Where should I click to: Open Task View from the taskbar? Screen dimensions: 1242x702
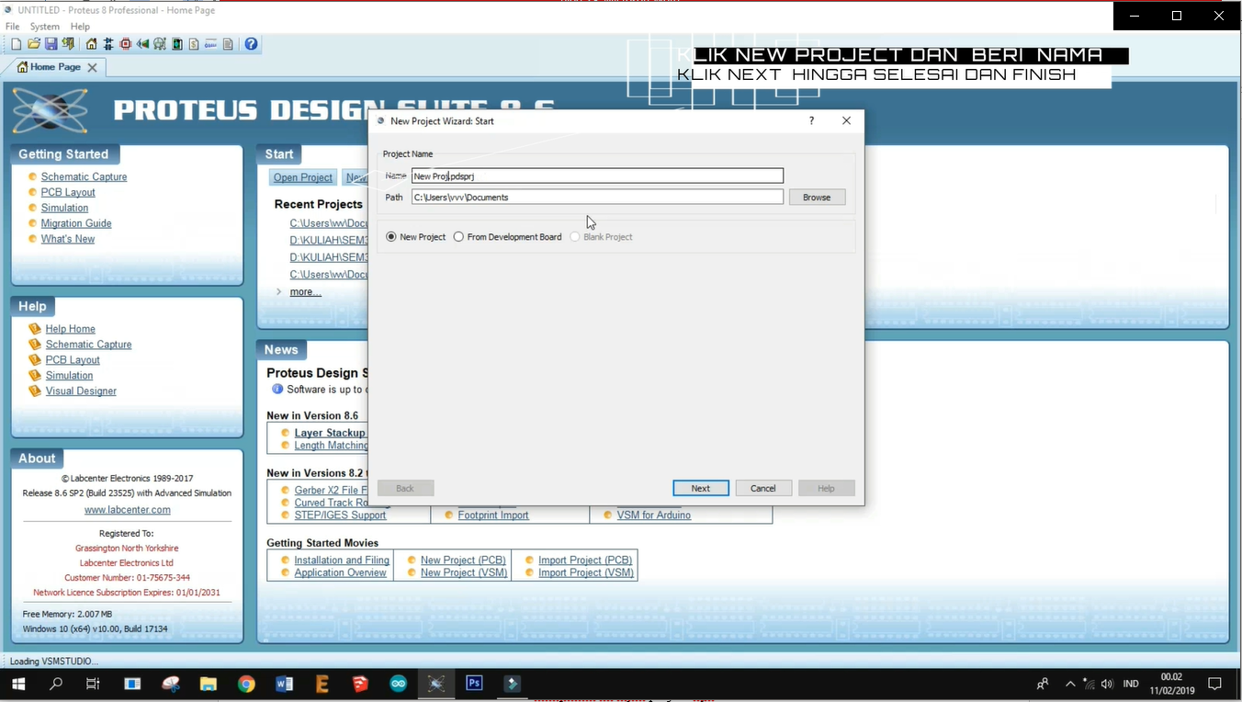tap(93, 684)
